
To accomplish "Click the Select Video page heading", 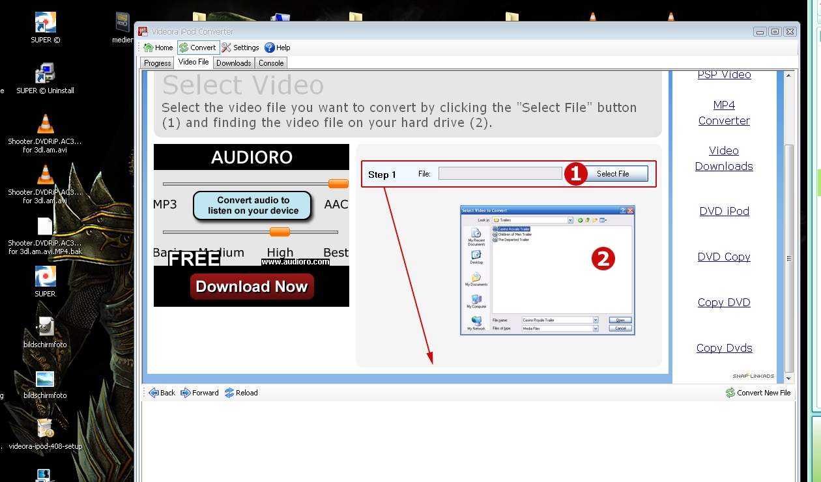I will click(243, 85).
